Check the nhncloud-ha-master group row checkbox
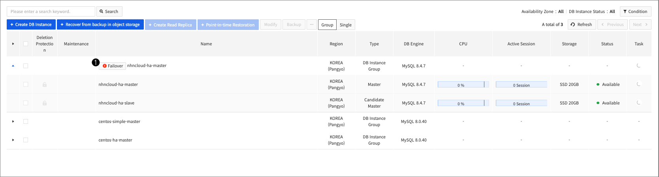Viewport: 659px width, 177px height. 26,66
